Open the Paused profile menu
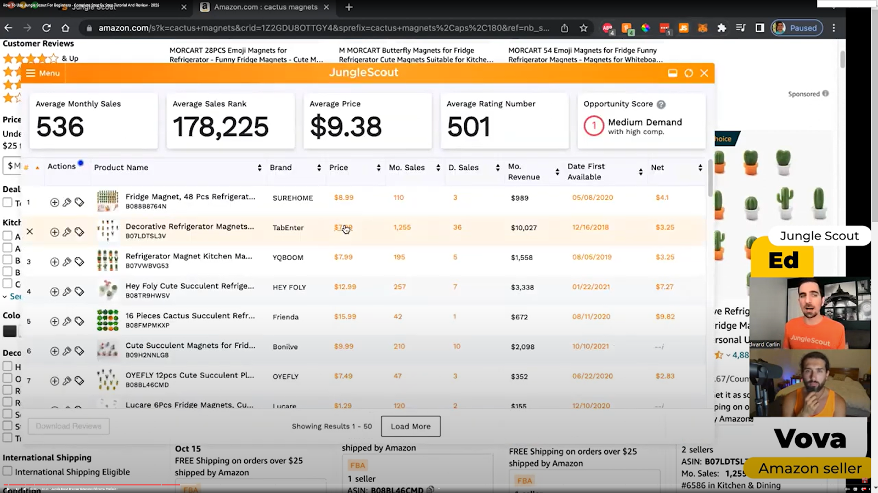 point(797,28)
